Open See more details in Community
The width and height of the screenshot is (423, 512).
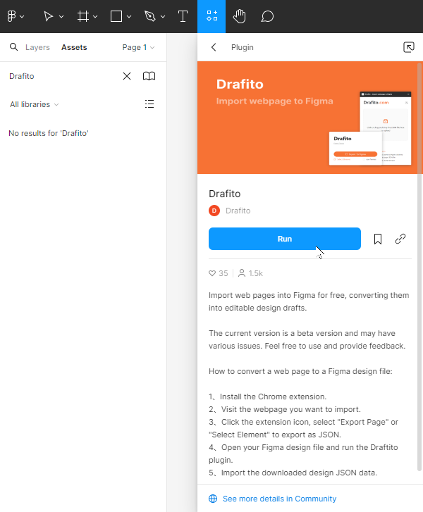pos(279,499)
